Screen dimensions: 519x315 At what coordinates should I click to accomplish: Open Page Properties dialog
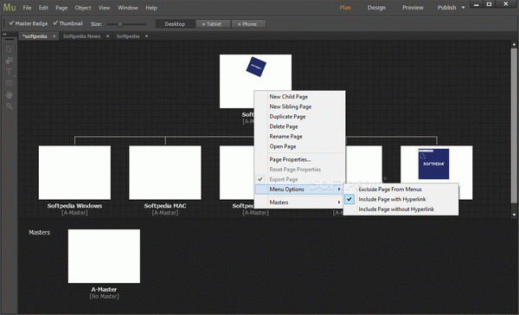point(299,159)
